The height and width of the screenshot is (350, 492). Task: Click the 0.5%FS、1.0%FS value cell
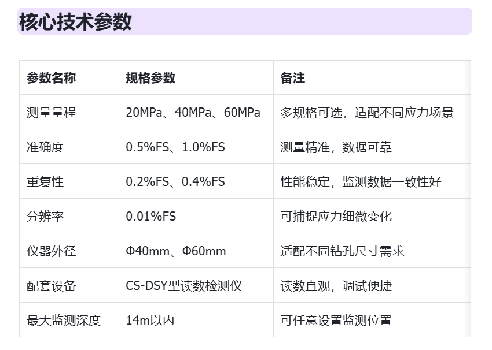(175, 147)
